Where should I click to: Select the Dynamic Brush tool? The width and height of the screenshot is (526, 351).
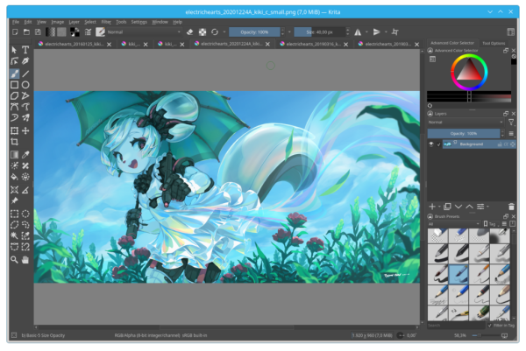[14, 117]
